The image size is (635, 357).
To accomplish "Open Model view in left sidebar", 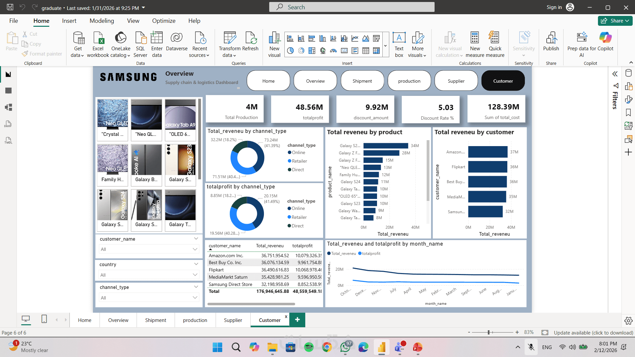I will [x=9, y=107].
